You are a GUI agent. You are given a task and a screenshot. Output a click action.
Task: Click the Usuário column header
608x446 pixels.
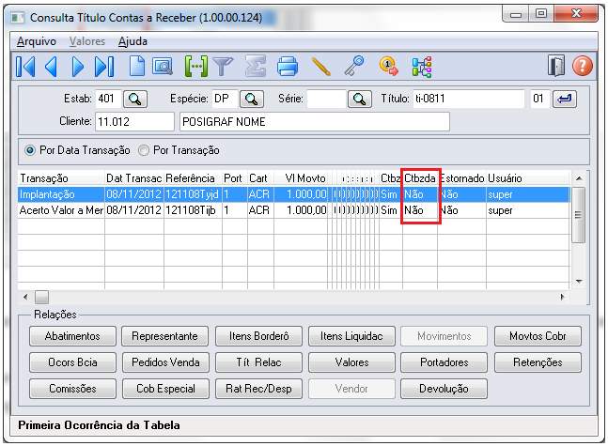pyautogui.click(x=528, y=178)
